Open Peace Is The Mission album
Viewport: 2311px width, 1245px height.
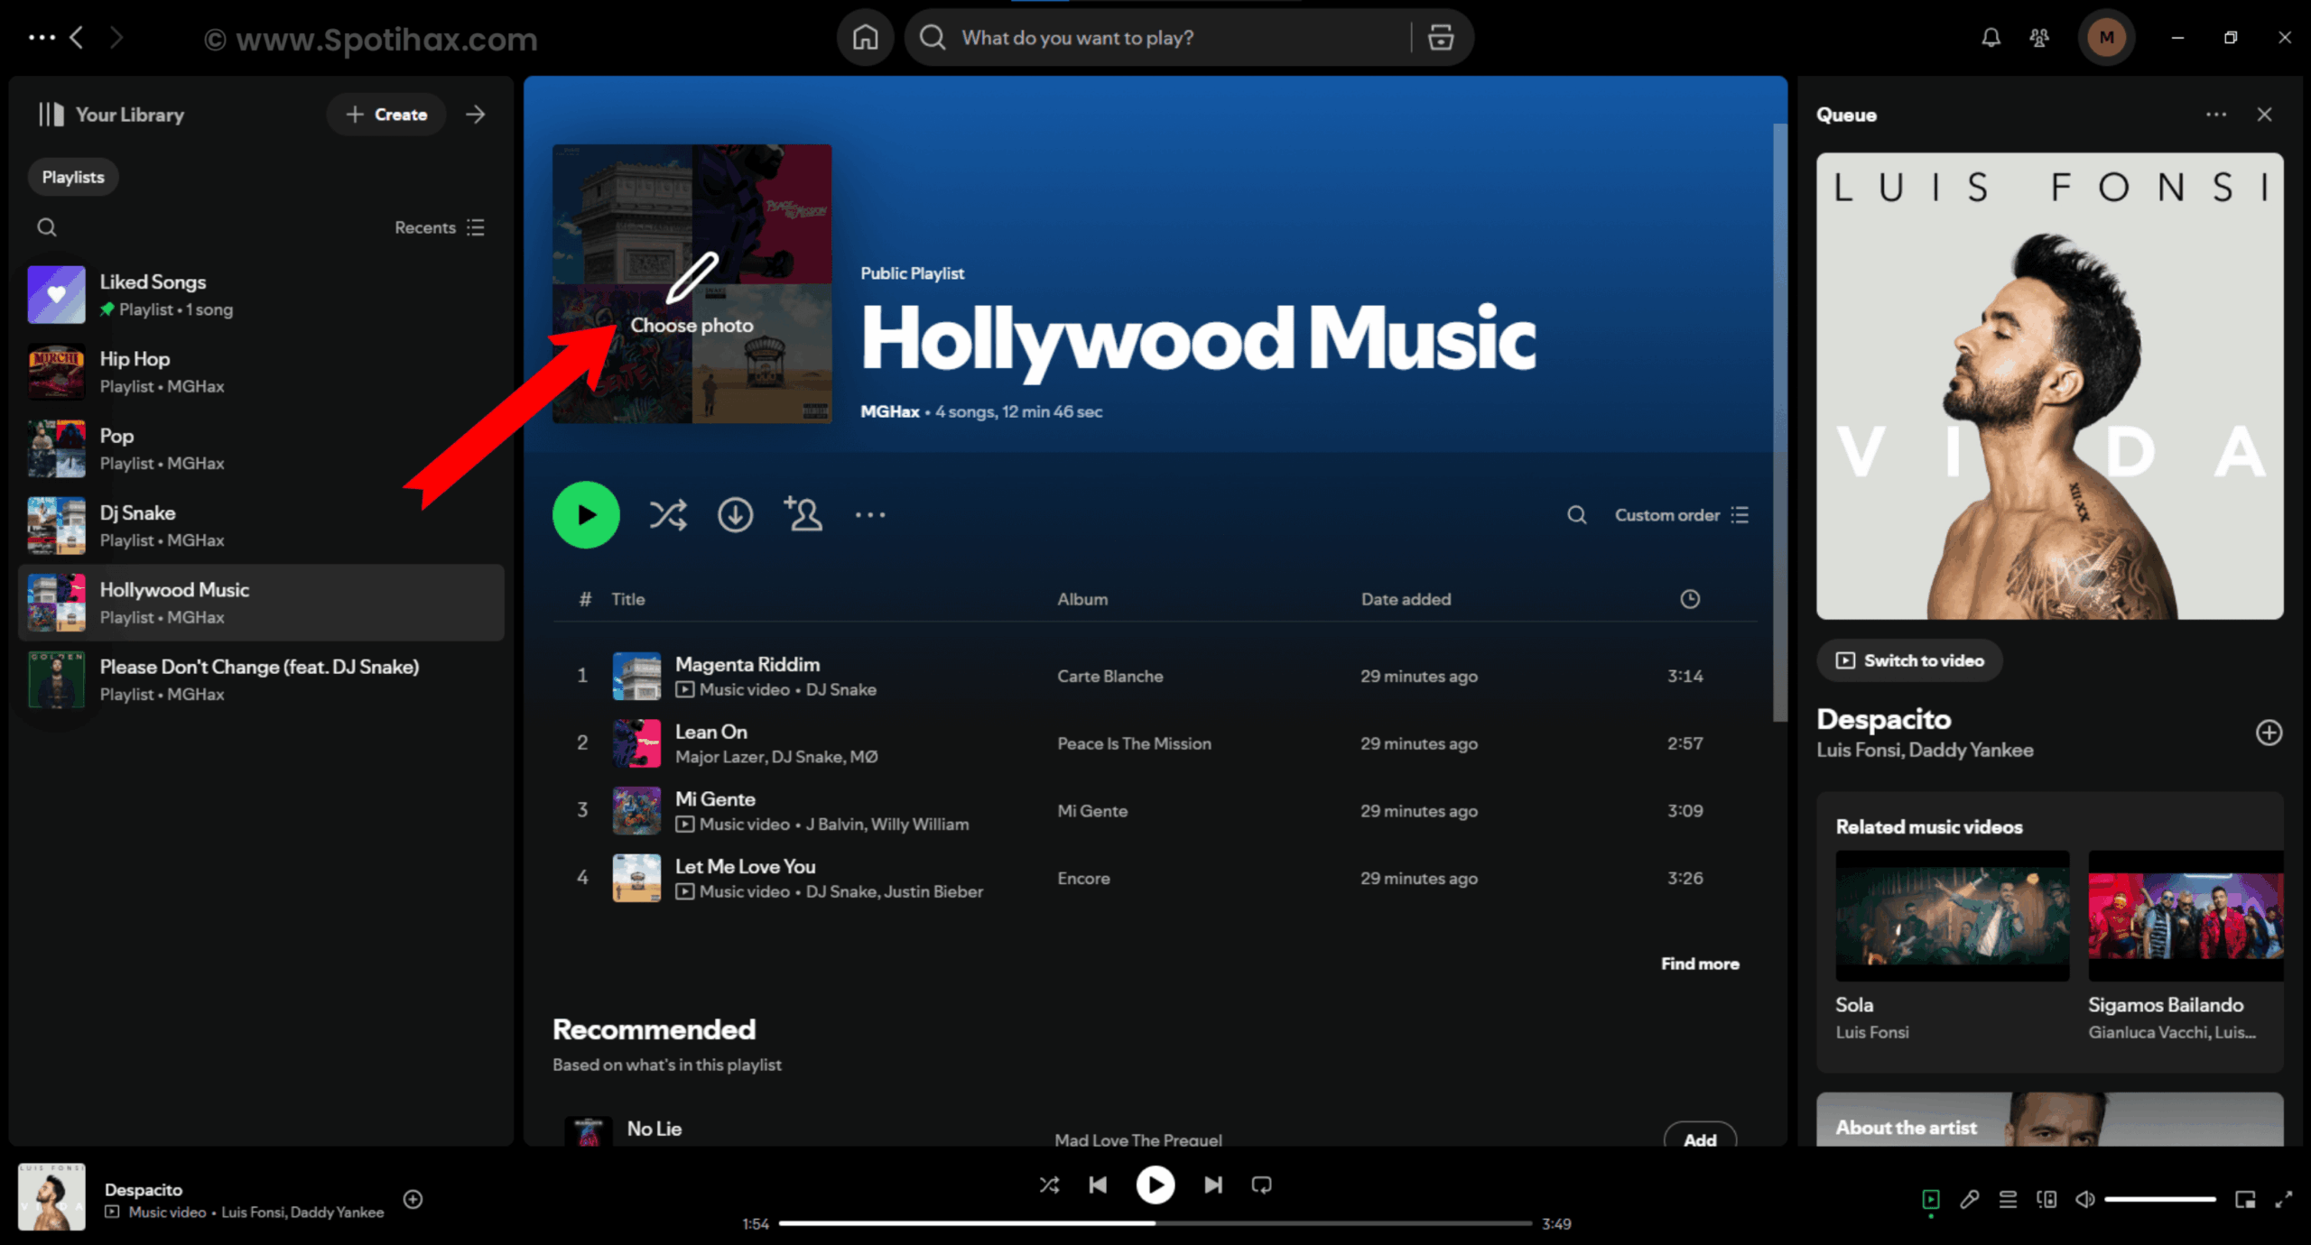click(x=1134, y=743)
